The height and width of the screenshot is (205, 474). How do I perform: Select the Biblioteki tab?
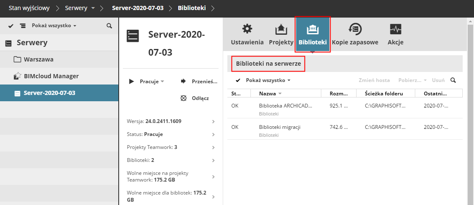click(313, 35)
